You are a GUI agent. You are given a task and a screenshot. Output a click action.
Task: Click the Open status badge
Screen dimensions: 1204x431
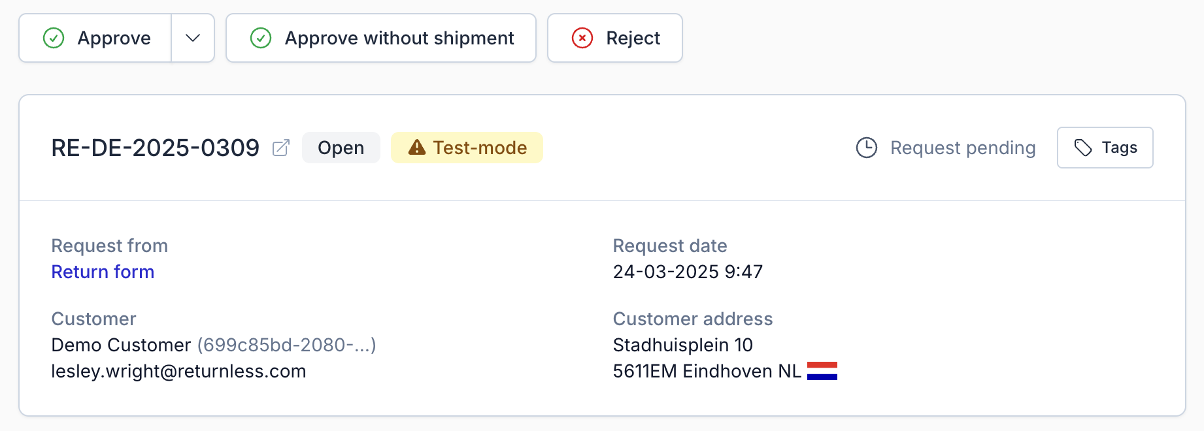coord(341,148)
